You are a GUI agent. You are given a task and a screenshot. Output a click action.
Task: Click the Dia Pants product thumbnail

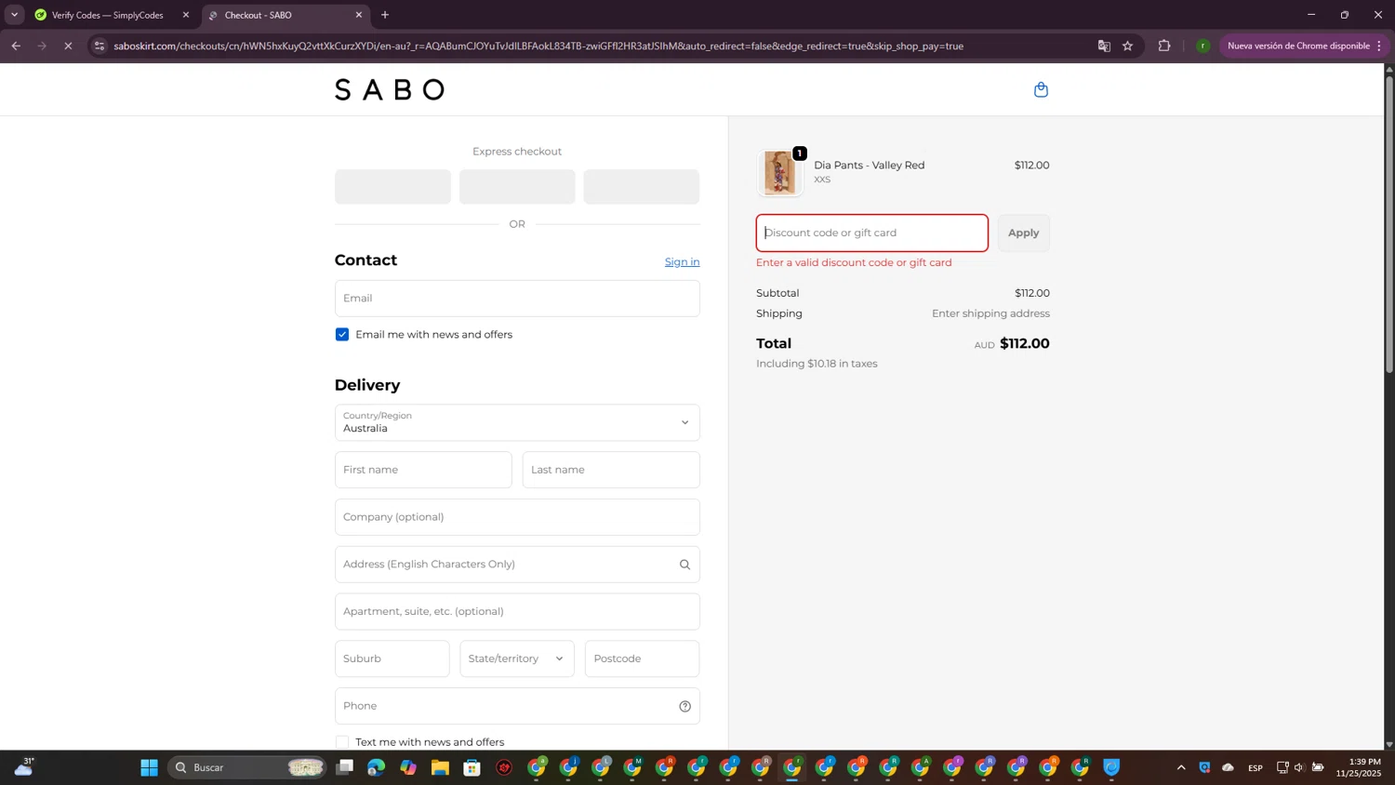779,173
